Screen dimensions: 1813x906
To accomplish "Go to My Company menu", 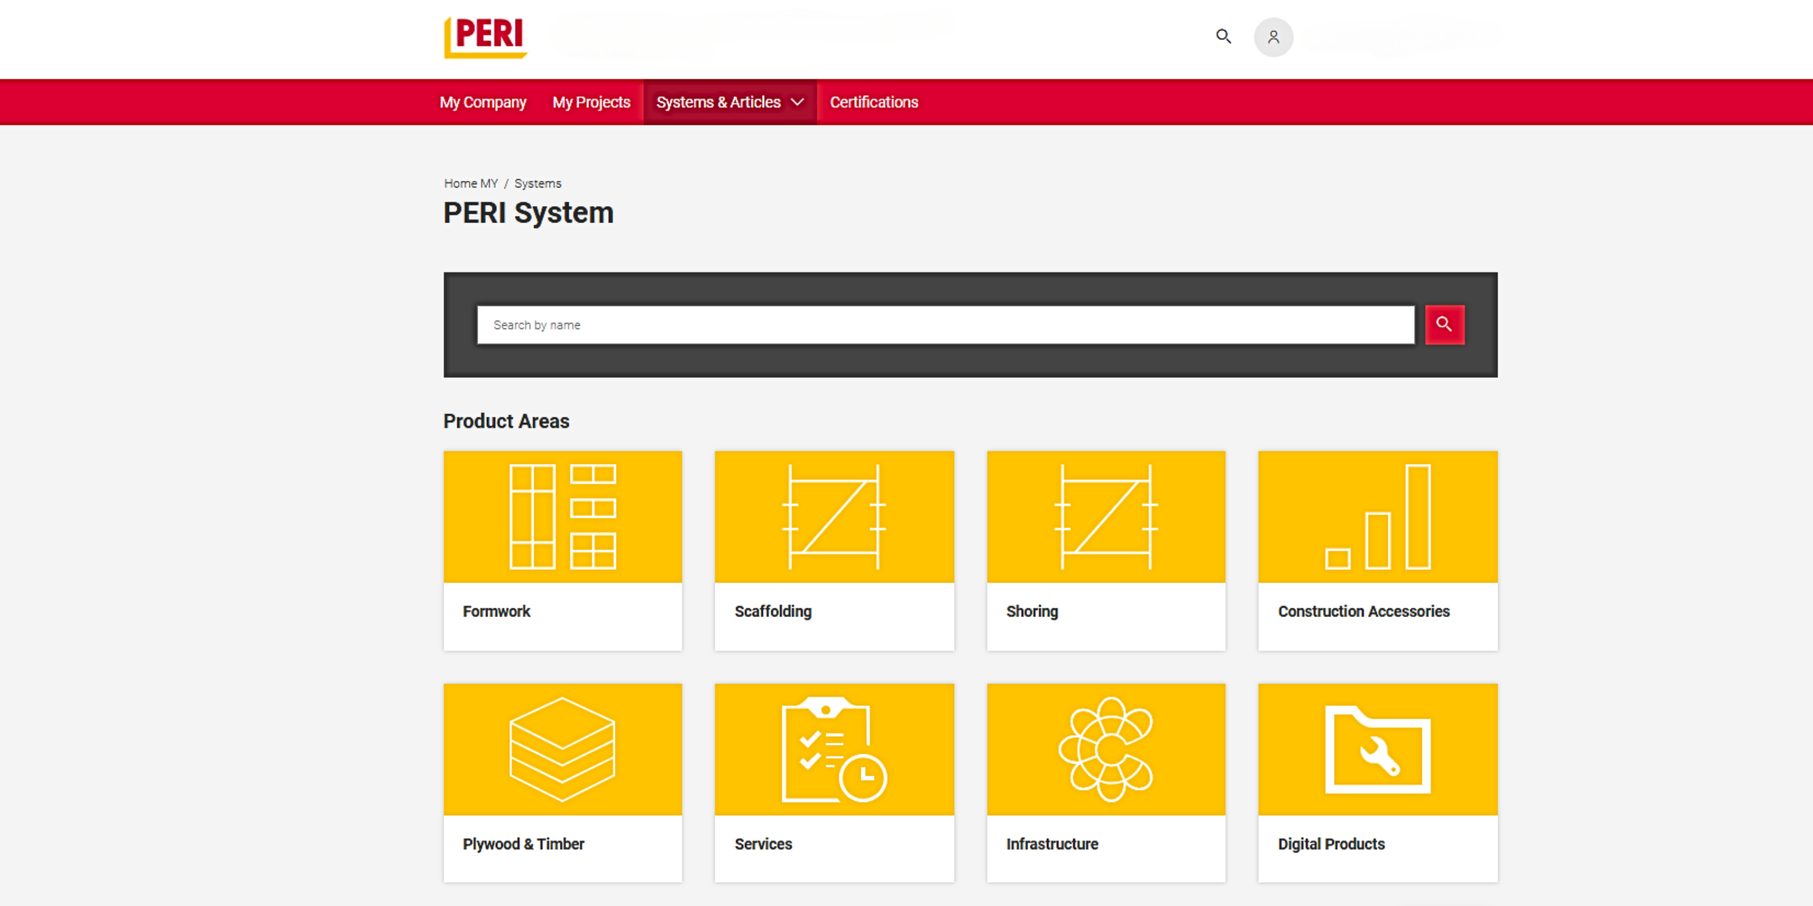I will [483, 102].
